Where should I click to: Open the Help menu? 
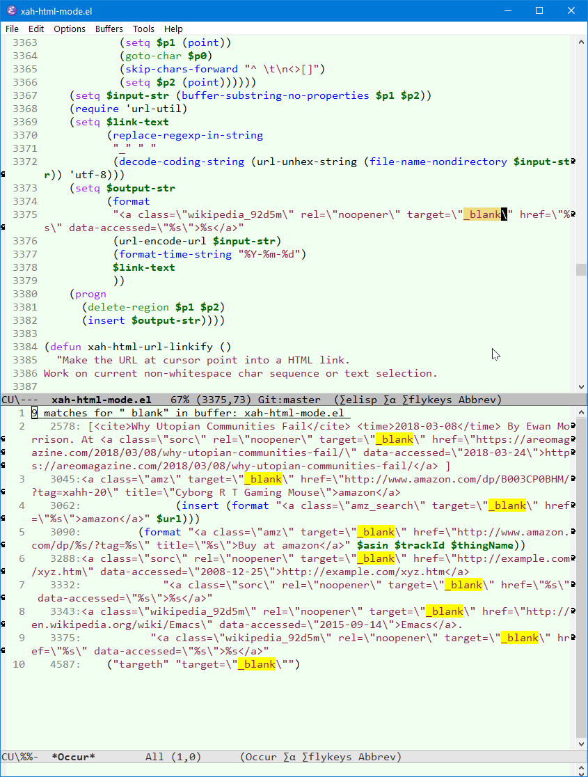click(x=173, y=29)
